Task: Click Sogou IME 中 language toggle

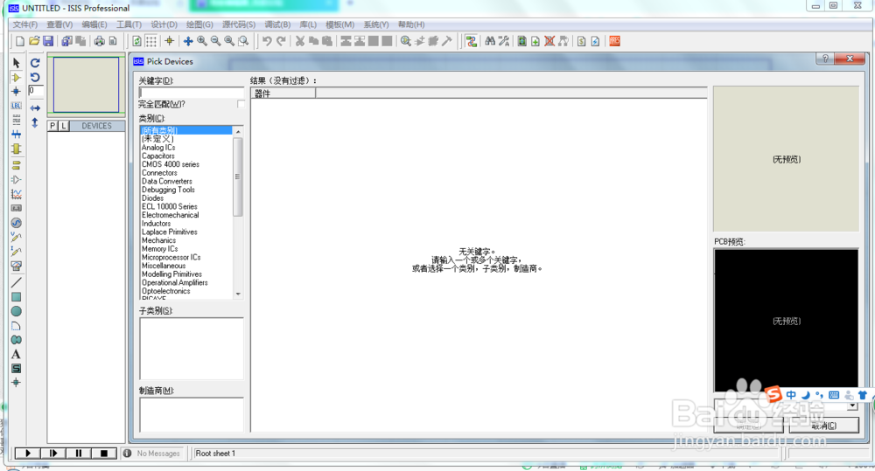Action: click(791, 395)
